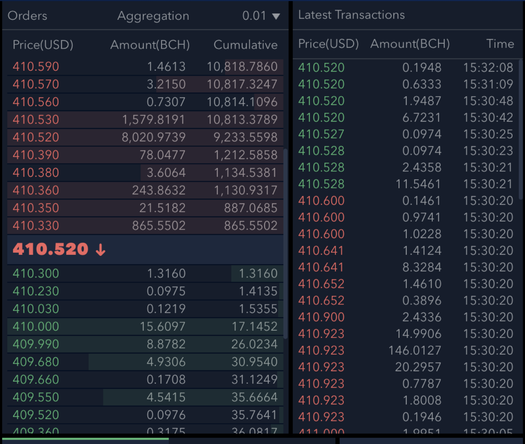Select buy order at price 410.300
525x444 pixels.
(x=145, y=274)
